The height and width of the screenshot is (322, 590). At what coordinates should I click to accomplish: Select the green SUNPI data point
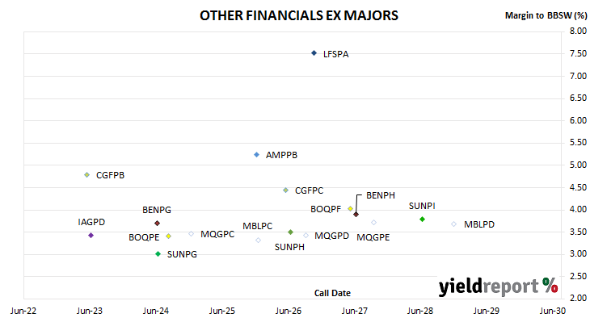coord(422,219)
